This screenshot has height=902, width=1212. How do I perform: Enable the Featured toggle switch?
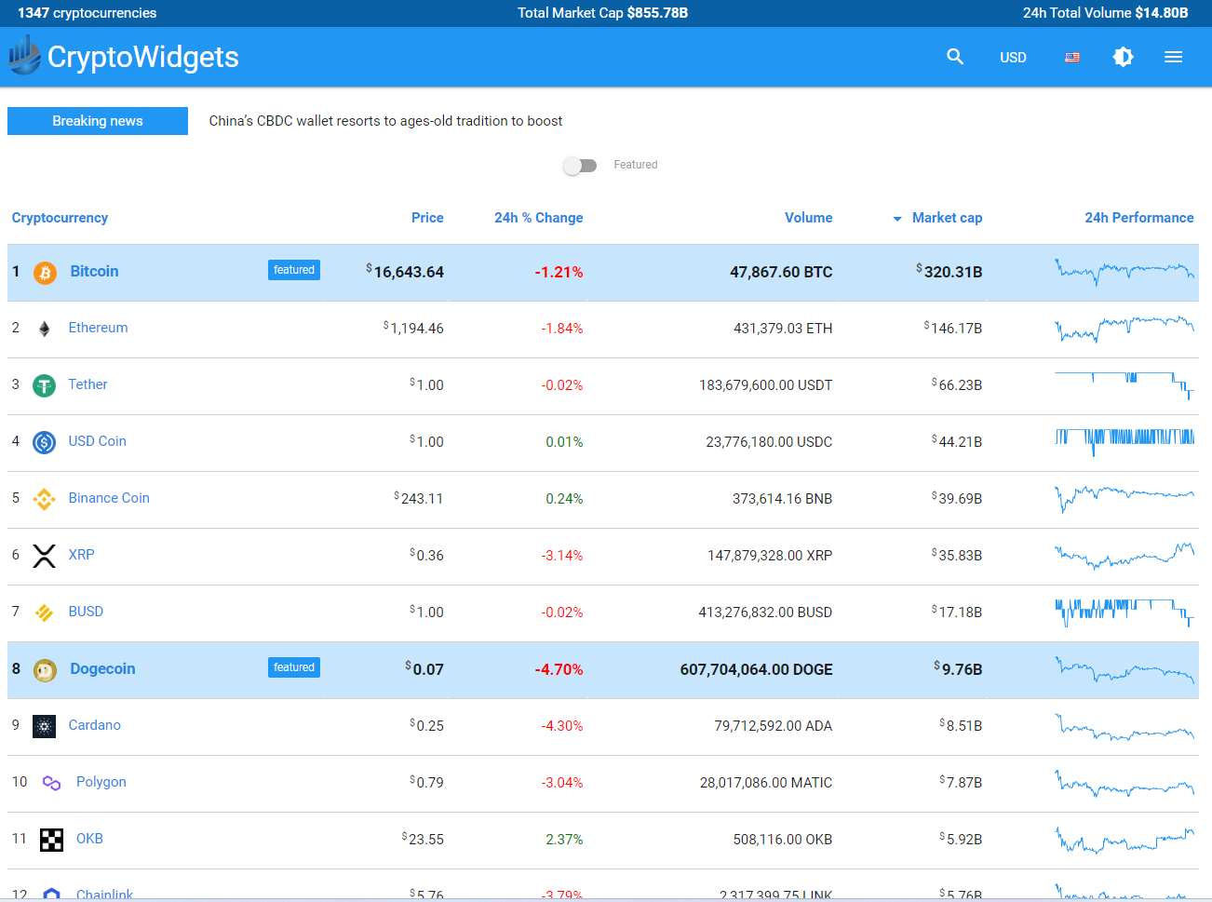[x=580, y=166]
